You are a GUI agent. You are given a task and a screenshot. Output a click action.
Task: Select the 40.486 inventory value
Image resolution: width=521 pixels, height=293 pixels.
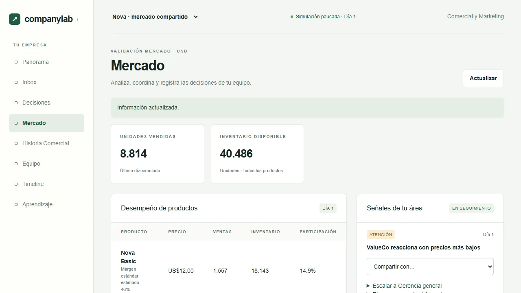click(x=236, y=153)
